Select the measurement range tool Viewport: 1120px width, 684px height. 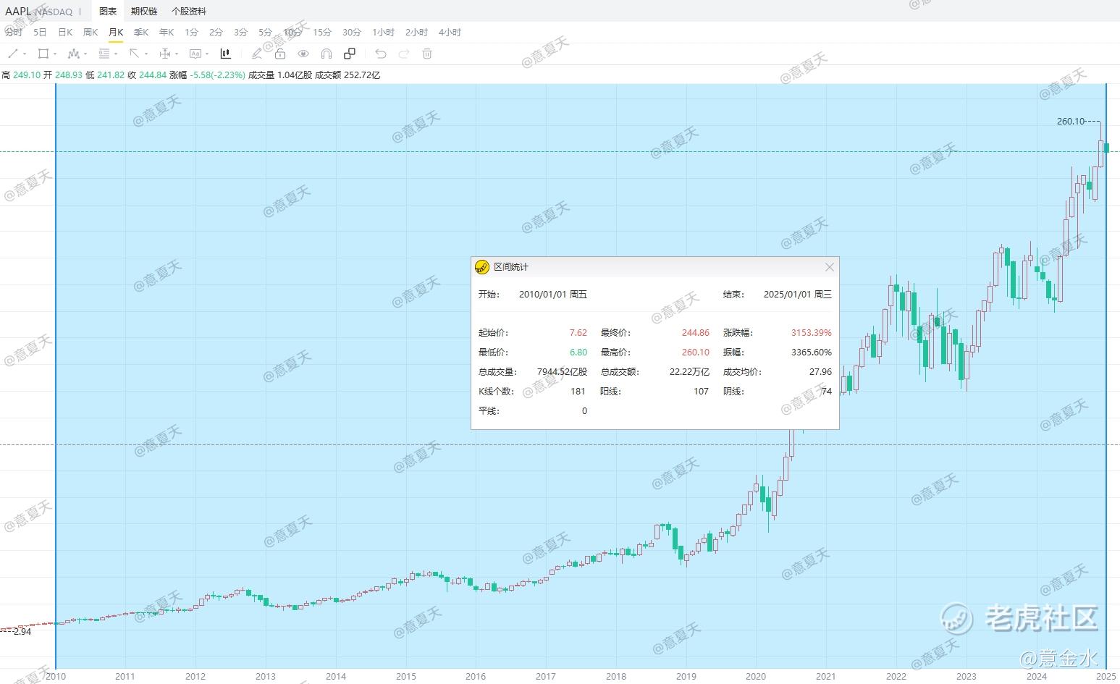[x=165, y=54]
